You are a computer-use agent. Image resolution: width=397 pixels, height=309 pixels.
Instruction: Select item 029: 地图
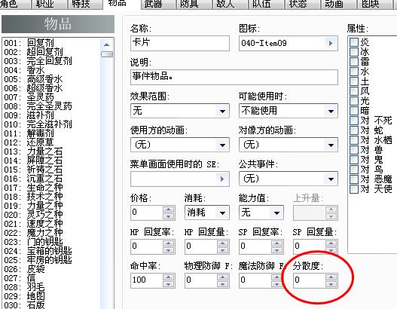tap(51, 296)
